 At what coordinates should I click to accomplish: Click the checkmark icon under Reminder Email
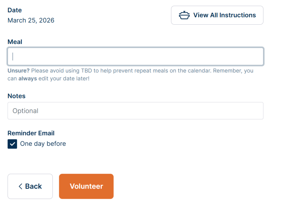(x=12, y=144)
